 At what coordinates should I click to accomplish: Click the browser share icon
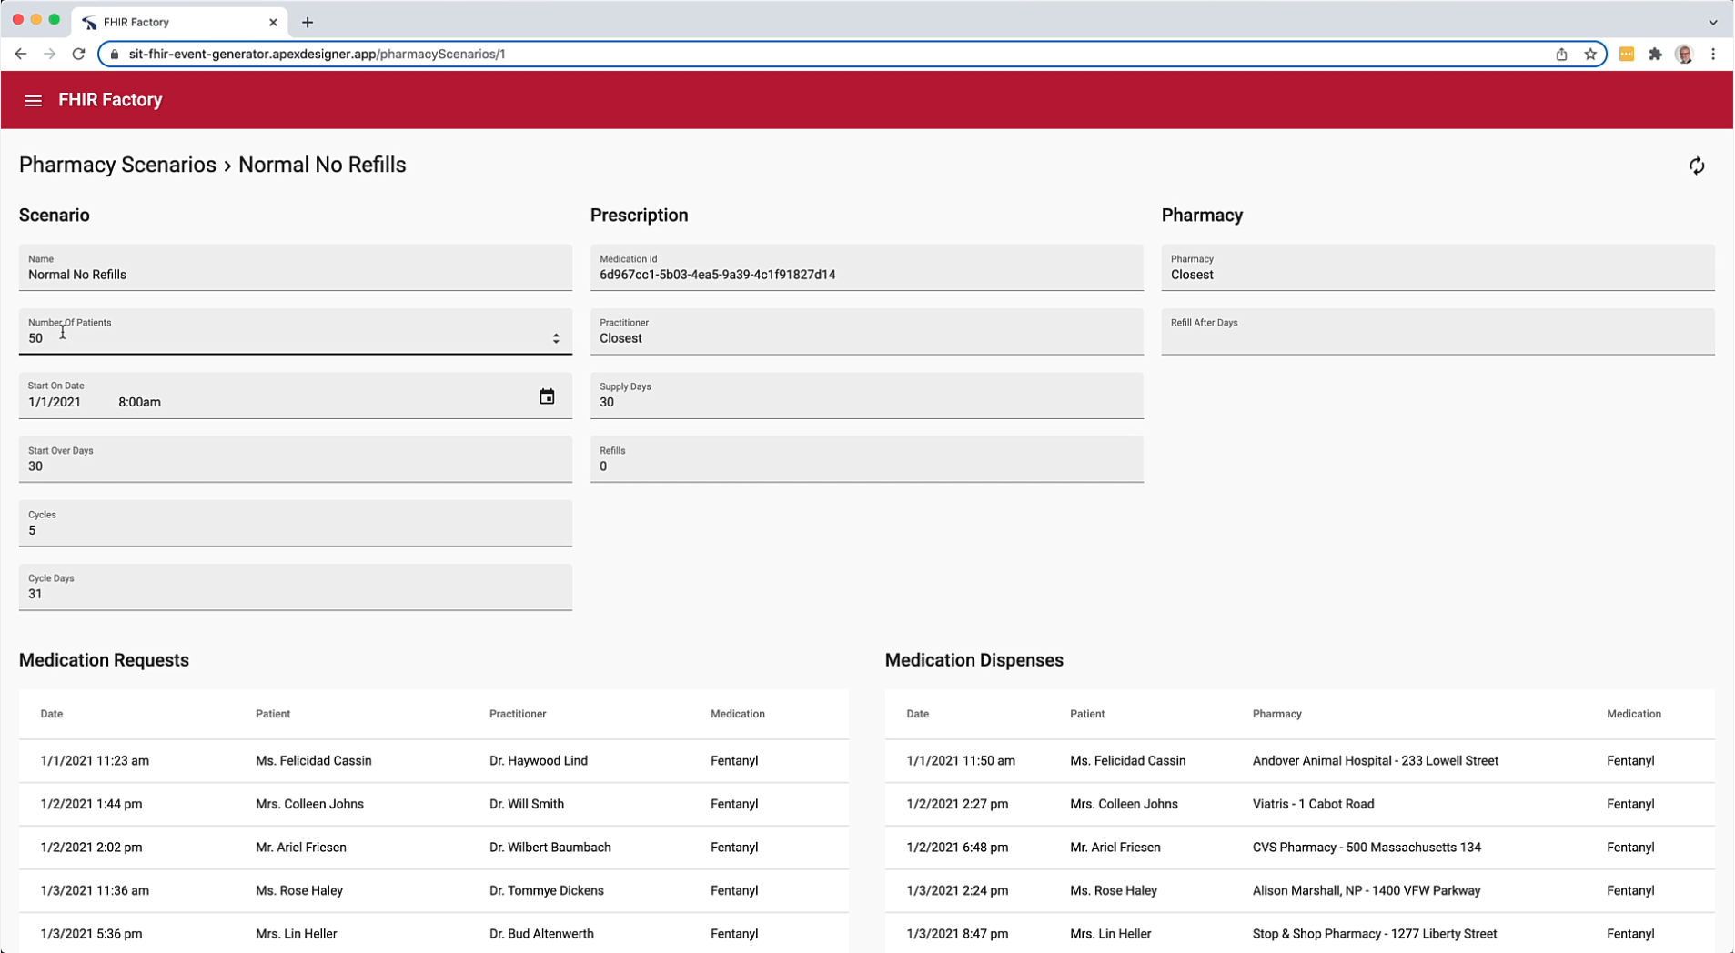pos(1561,54)
